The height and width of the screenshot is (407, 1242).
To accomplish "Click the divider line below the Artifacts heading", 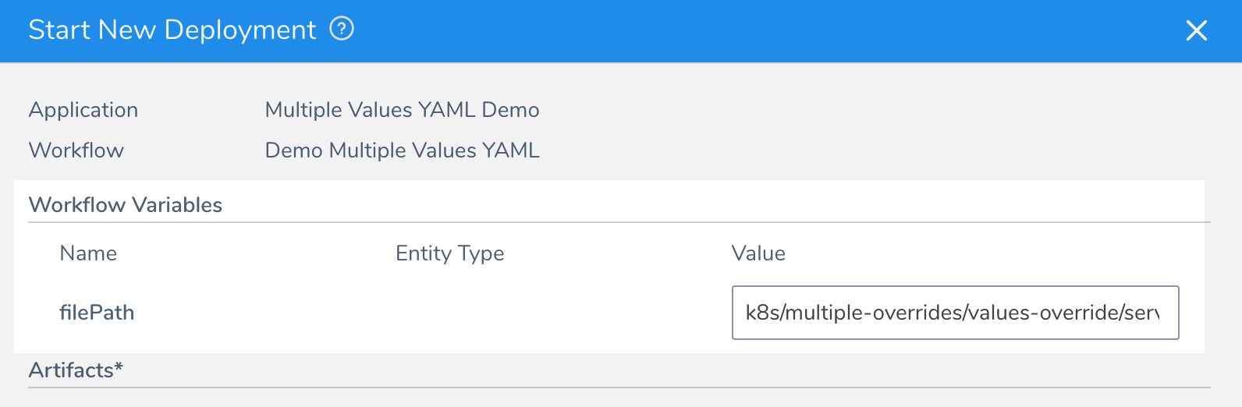I will [x=619, y=388].
